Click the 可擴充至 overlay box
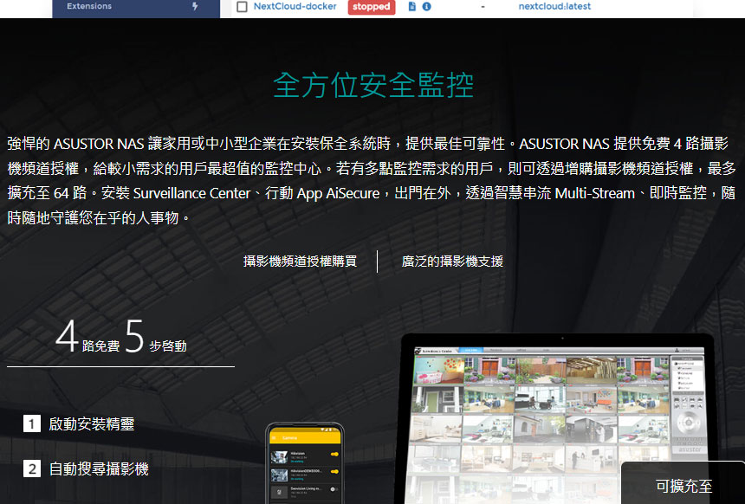The width and height of the screenshot is (745, 504). coord(683,482)
